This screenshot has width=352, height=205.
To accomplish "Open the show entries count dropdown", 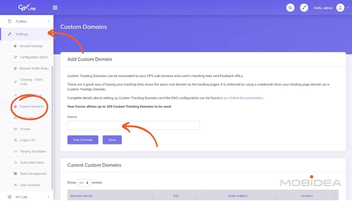I will point(84,183).
